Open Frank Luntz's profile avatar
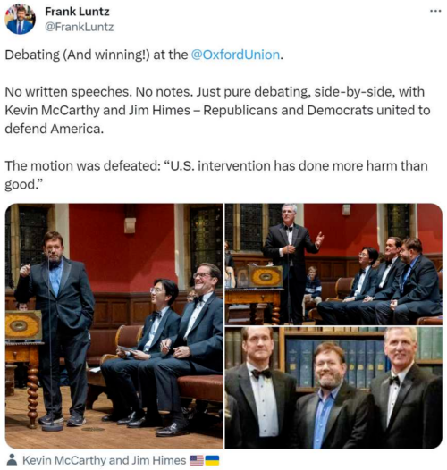The image size is (447, 470). click(x=20, y=19)
